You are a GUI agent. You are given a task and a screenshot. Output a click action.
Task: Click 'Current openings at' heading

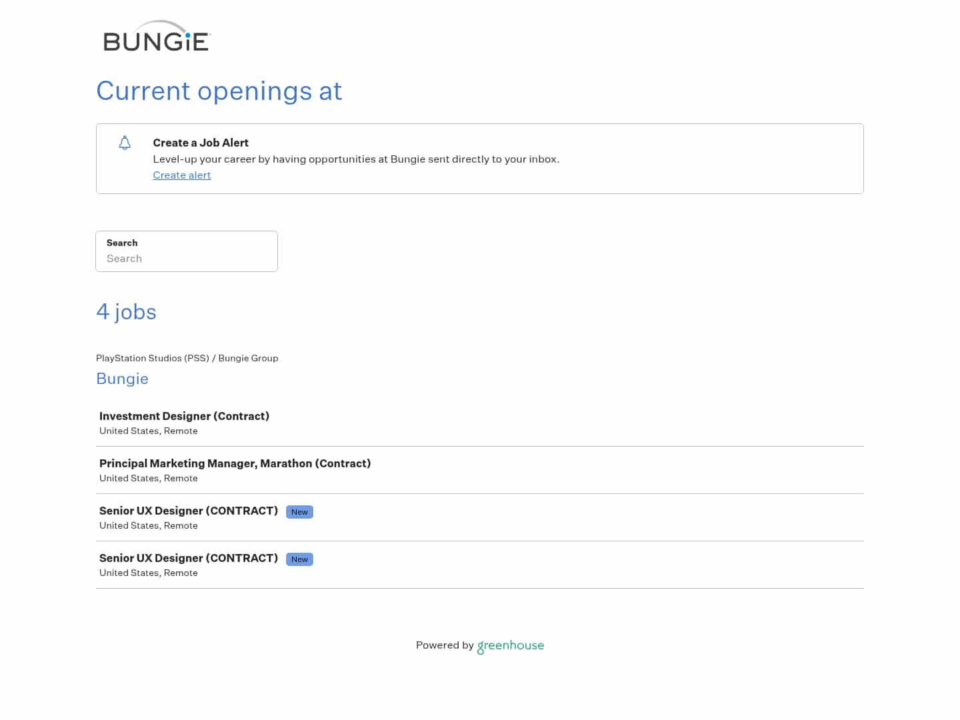click(x=219, y=91)
